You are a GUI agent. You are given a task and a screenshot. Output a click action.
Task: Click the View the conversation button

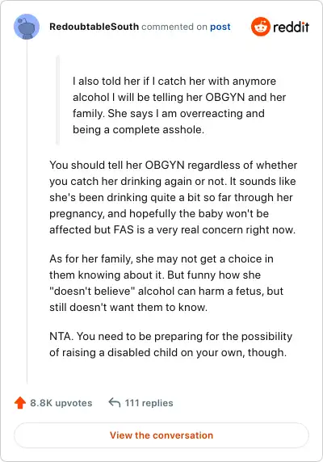coord(161,435)
